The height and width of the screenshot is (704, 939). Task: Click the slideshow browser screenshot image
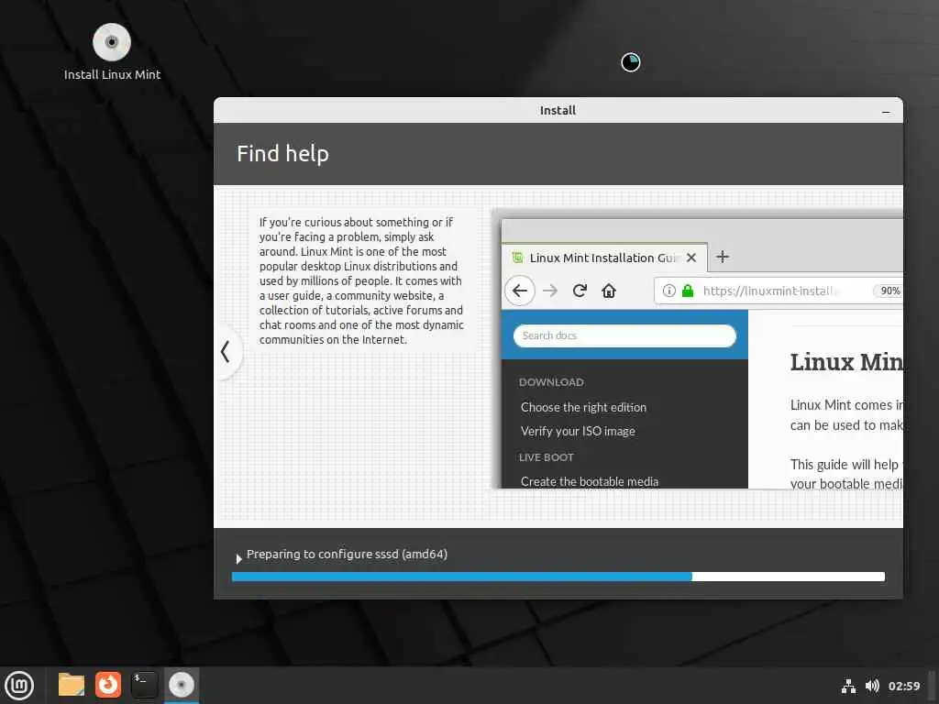pos(697,348)
